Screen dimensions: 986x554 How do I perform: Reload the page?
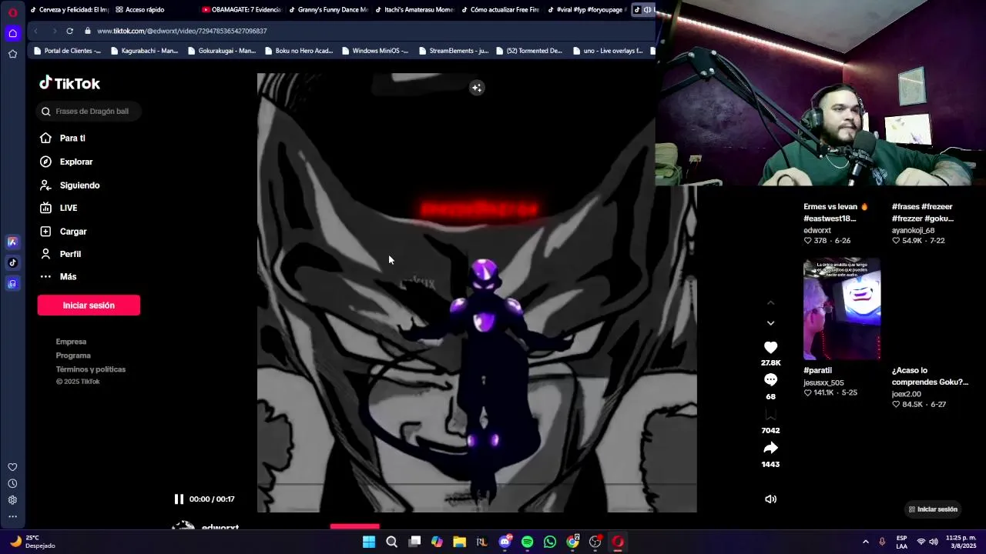69,31
